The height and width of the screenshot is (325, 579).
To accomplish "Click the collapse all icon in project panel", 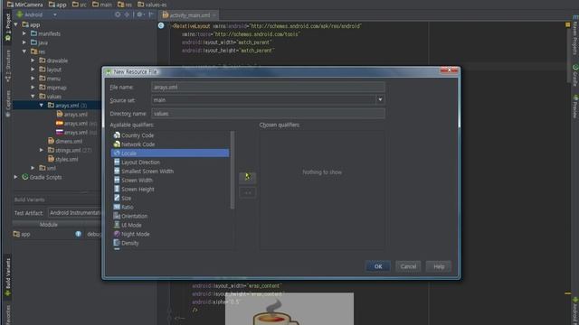I will coord(127,14).
